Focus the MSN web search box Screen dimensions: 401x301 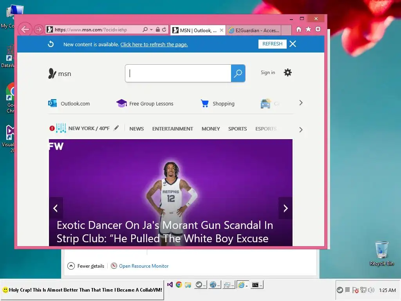(178, 73)
